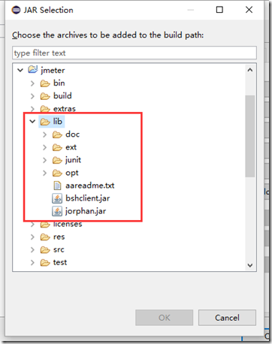Click the OK button
272x344 pixels.
pos(164,318)
